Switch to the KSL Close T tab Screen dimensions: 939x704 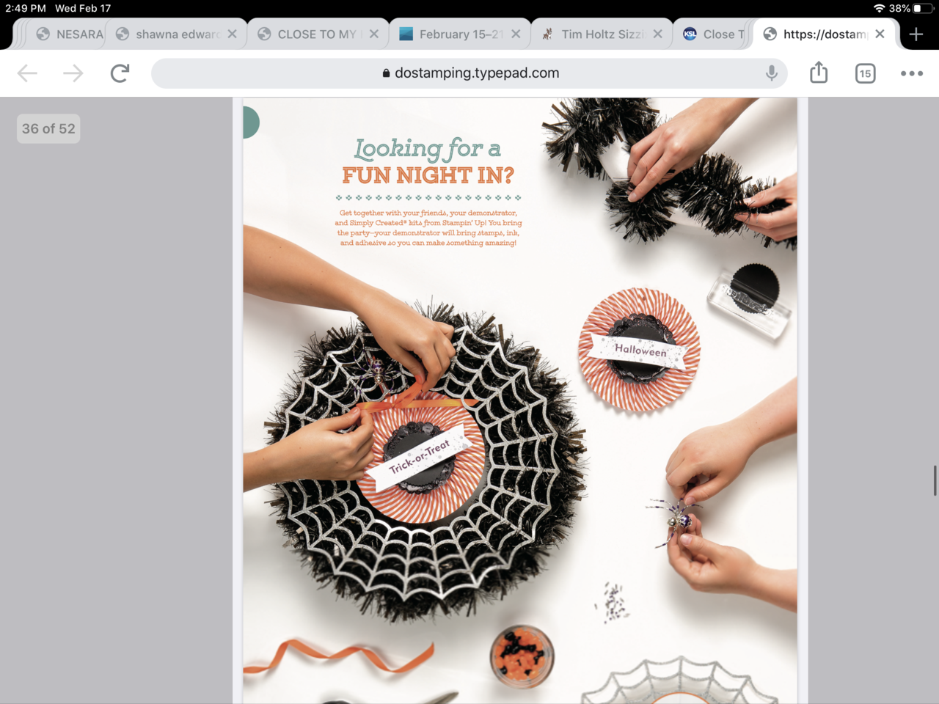(x=712, y=34)
